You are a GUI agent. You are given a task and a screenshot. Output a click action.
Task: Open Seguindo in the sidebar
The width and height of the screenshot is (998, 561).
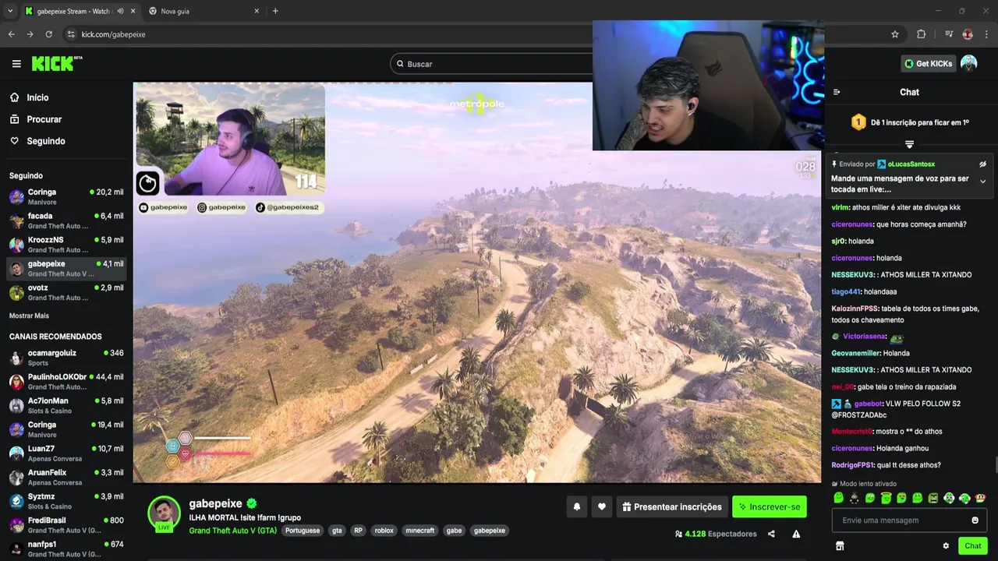[x=37, y=141]
